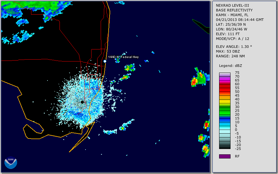Click the -25 dBZ black legend band
278x174 pixels.
pos(225,147)
